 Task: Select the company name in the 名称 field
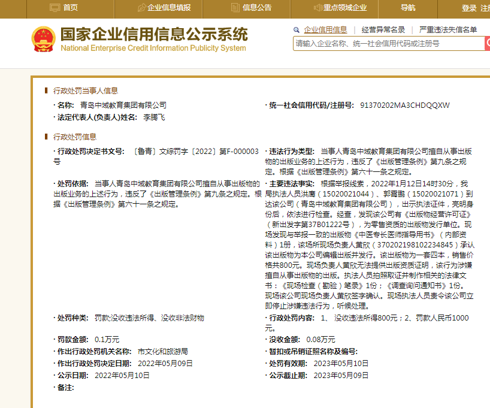coord(123,105)
